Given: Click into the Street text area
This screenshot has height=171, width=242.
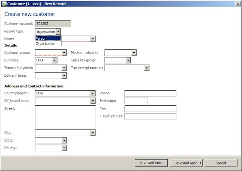Looking at the screenshot, I should 65,117.
